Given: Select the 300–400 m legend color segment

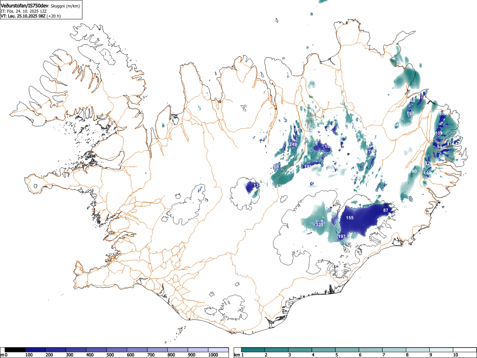Looking at the screenshot, I should pyautogui.click(x=76, y=350).
